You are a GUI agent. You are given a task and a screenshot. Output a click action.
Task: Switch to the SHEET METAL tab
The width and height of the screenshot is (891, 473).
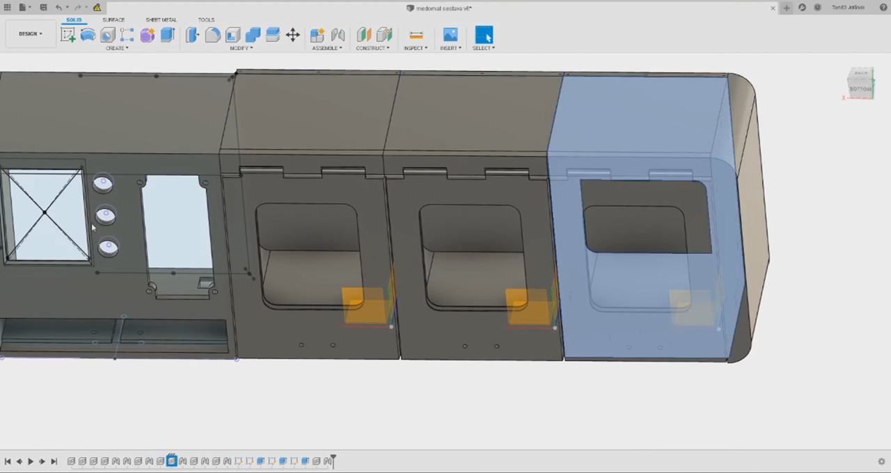pyautogui.click(x=161, y=19)
